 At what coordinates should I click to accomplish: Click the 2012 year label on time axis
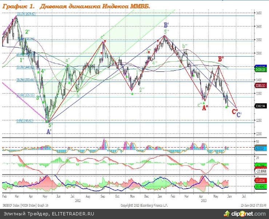pos(77,200)
